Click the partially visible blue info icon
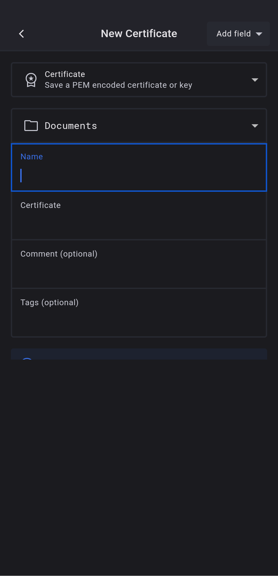Image resolution: width=278 pixels, height=576 pixels. [27, 359]
